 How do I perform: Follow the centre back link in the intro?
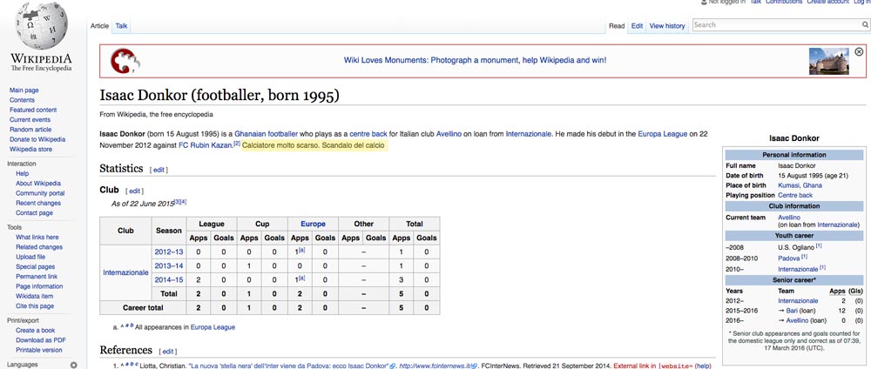[368, 134]
